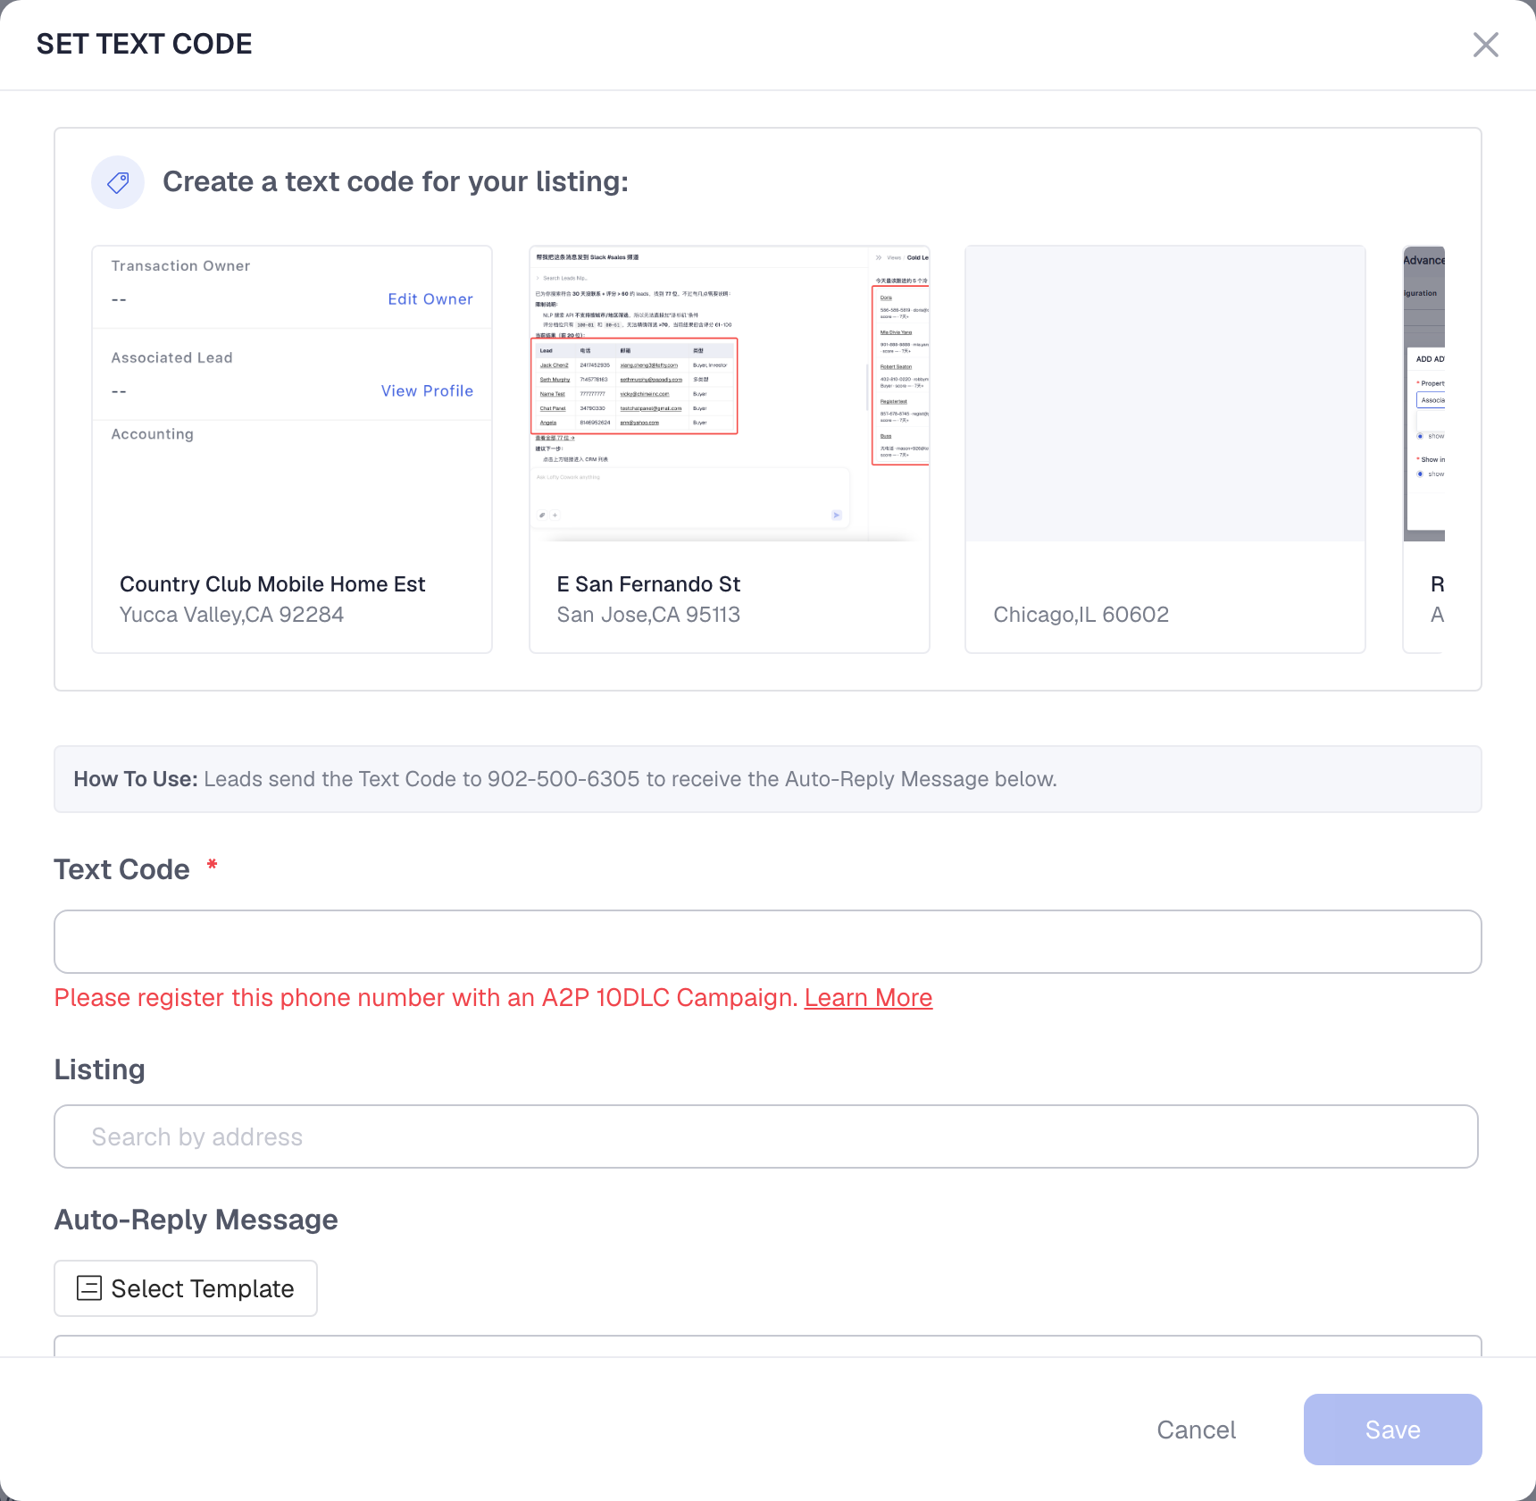Click the Edit Owner link in thumbnail
Screen dimensions: 1536x1501
430,299
